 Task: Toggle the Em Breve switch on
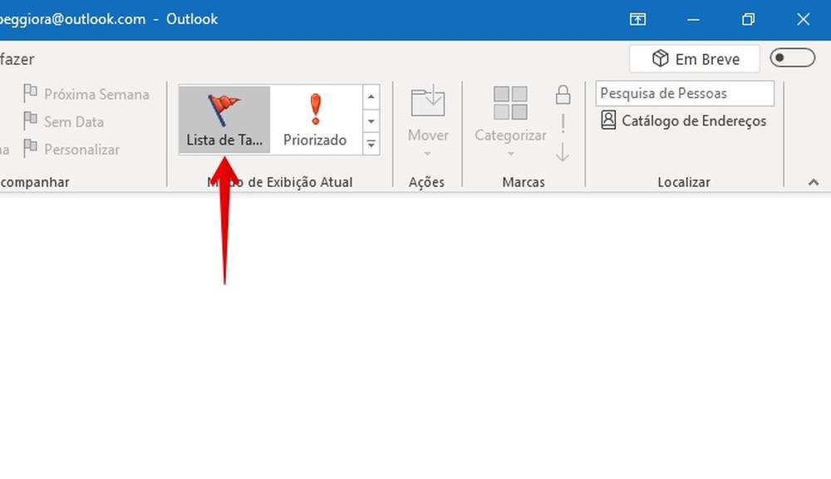pyautogui.click(x=792, y=58)
